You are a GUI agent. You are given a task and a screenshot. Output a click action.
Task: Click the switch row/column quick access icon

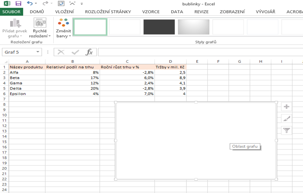[x=61, y=4]
